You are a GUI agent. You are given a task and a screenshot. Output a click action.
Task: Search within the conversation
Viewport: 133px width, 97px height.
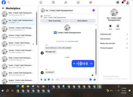(x=118, y=26)
